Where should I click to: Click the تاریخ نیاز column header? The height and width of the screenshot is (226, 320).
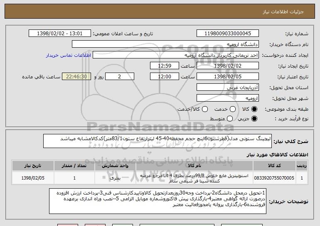pyautogui.click(x=33, y=165)
